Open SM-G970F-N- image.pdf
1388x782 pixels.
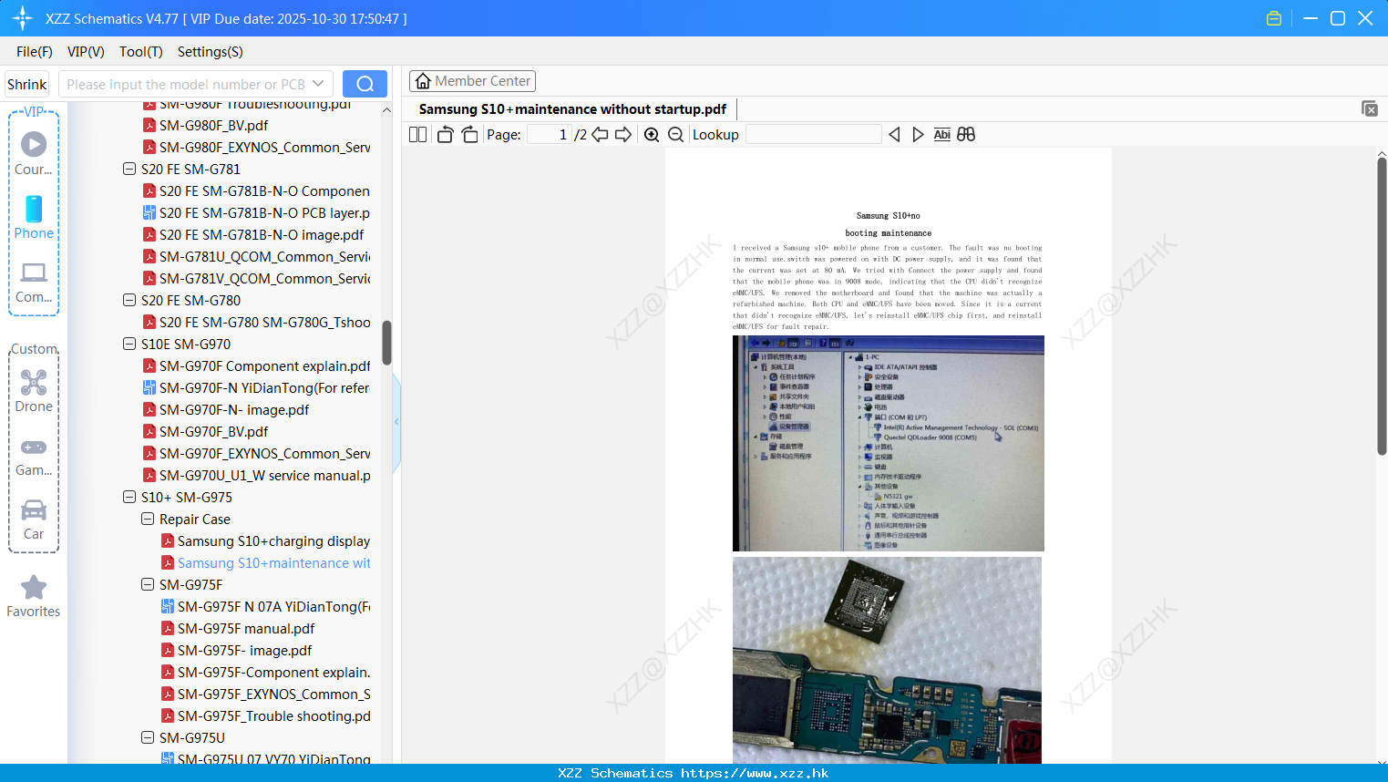[x=234, y=409]
